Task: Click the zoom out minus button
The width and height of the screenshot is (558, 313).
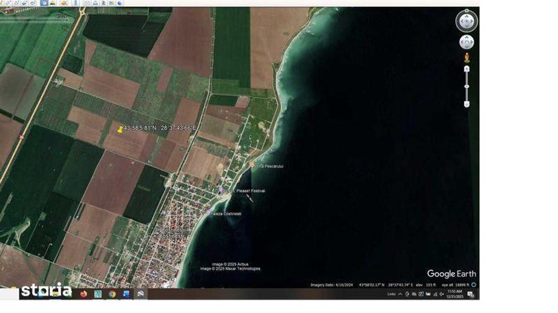Action: [466, 104]
